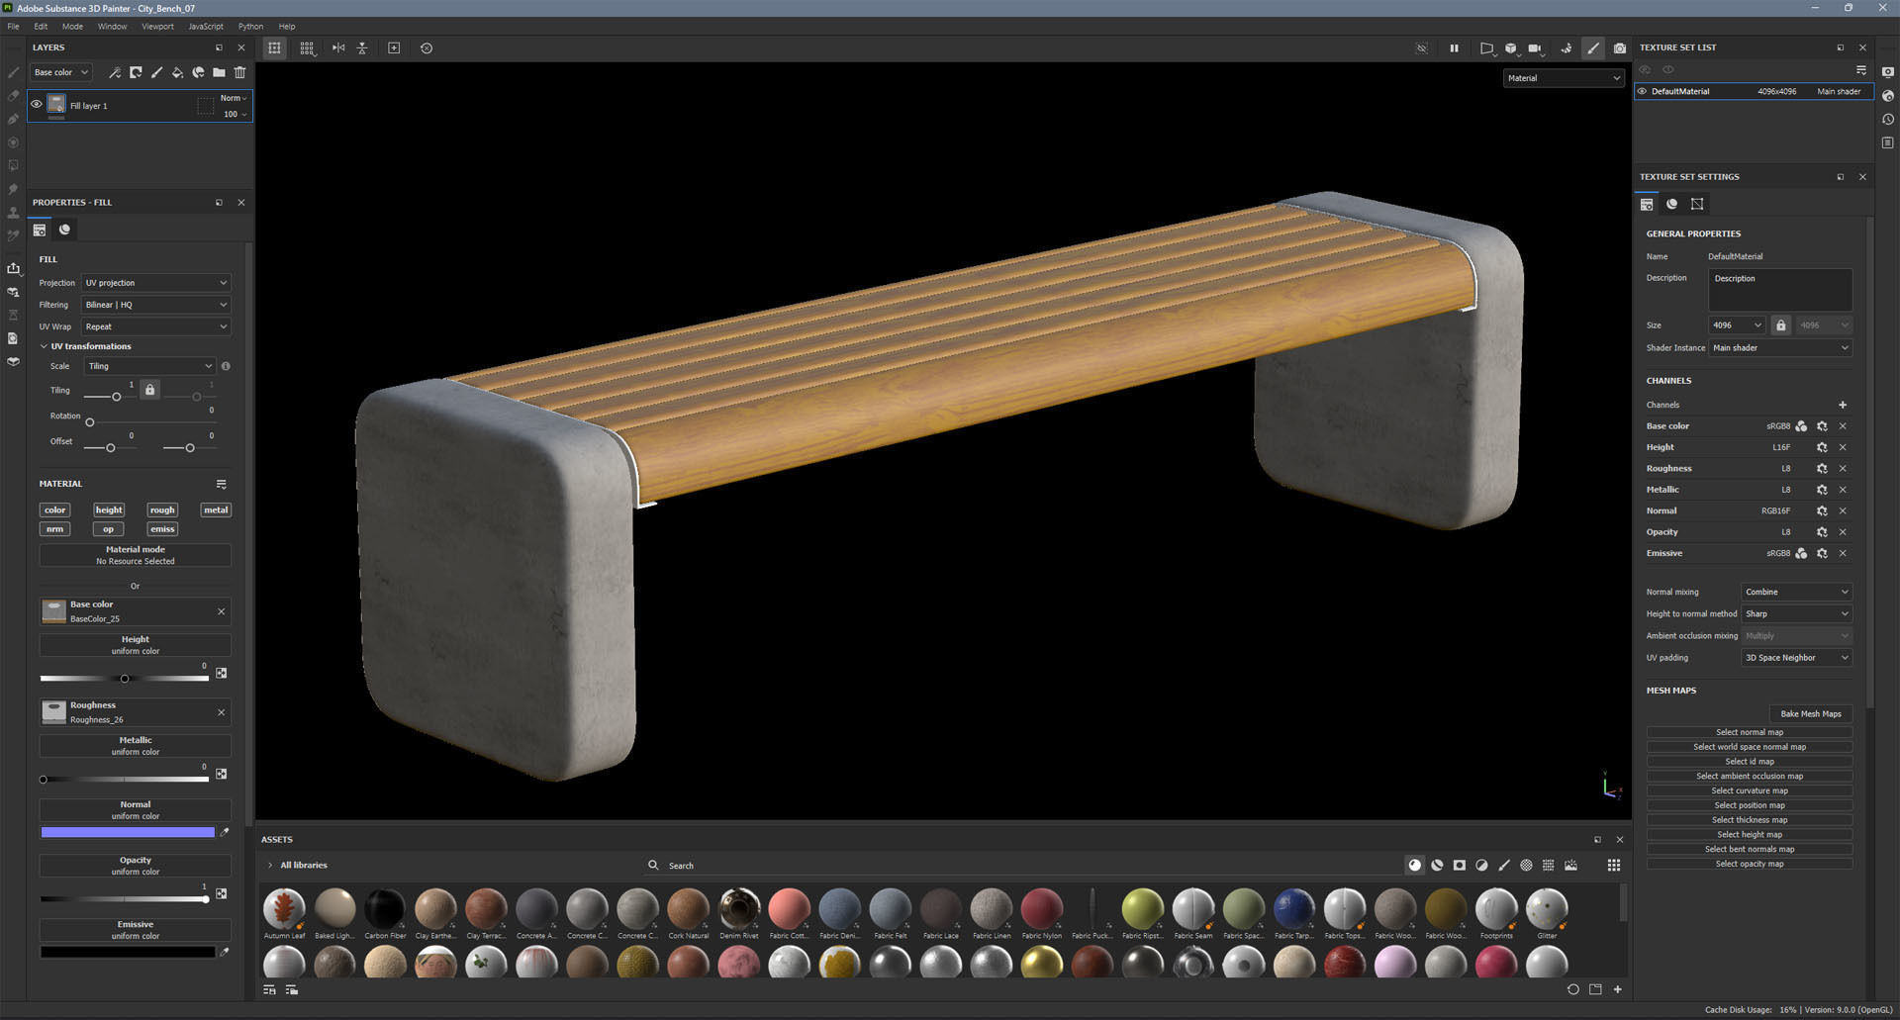Open the 3D cube view mode icon
This screenshot has height=1020, width=1900.
tap(1511, 47)
